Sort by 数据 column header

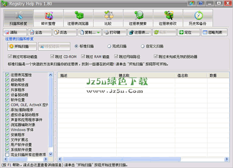click(218, 76)
